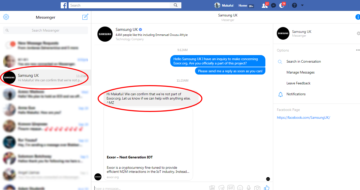Open the Exxor – Next Generation IOT link title
360x190 pixels.
(x=130, y=157)
